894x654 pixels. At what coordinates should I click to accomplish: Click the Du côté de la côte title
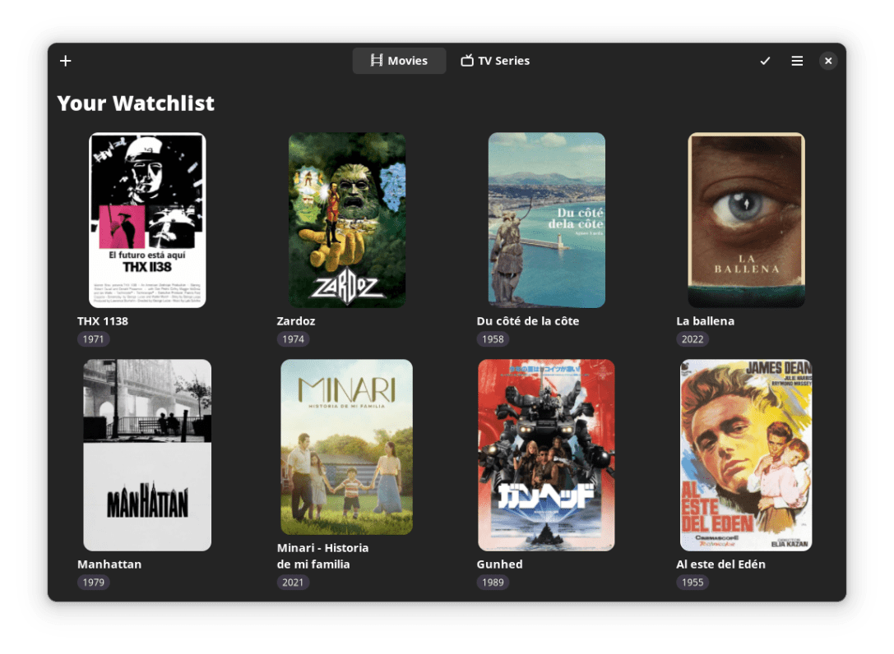point(528,321)
